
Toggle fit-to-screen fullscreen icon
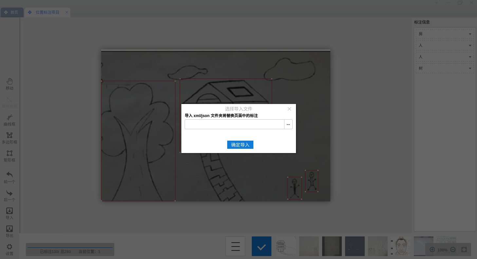(x=464, y=250)
